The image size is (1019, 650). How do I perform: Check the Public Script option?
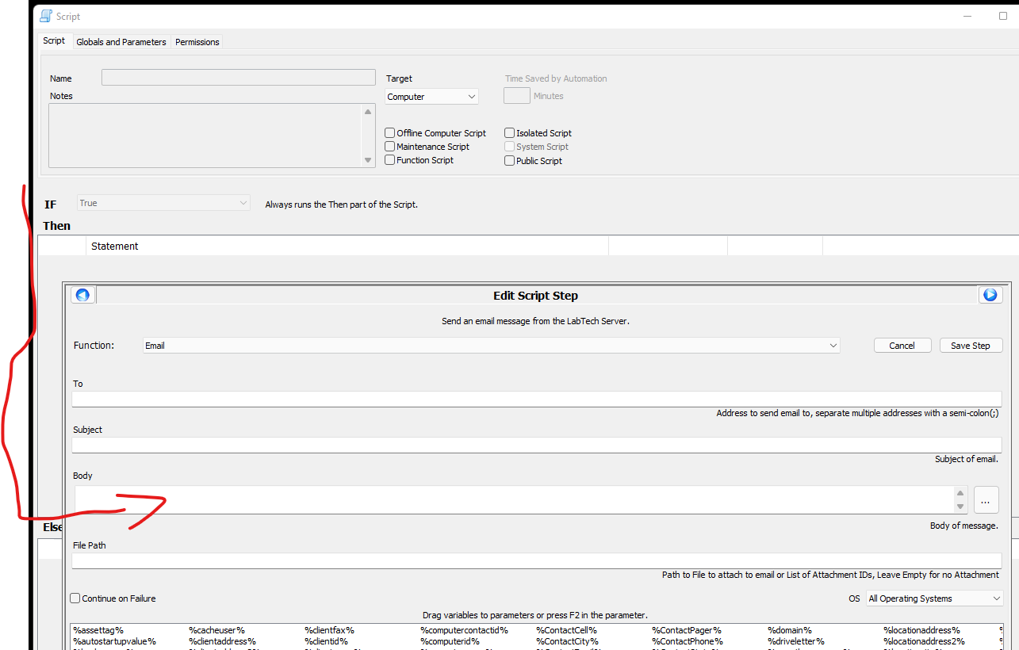509,160
